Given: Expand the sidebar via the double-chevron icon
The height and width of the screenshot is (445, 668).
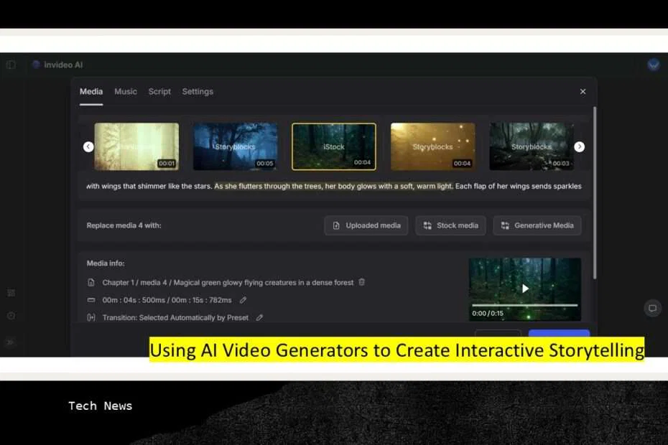Looking at the screenshot, I should 11,342.
